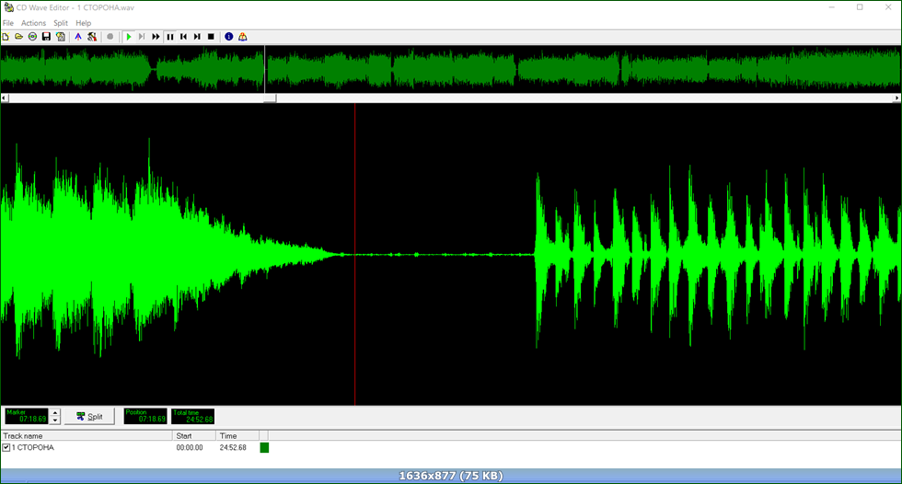Click the white position line in the overview
The width and height of the screenshot is (902, 484).
(265, 69)
